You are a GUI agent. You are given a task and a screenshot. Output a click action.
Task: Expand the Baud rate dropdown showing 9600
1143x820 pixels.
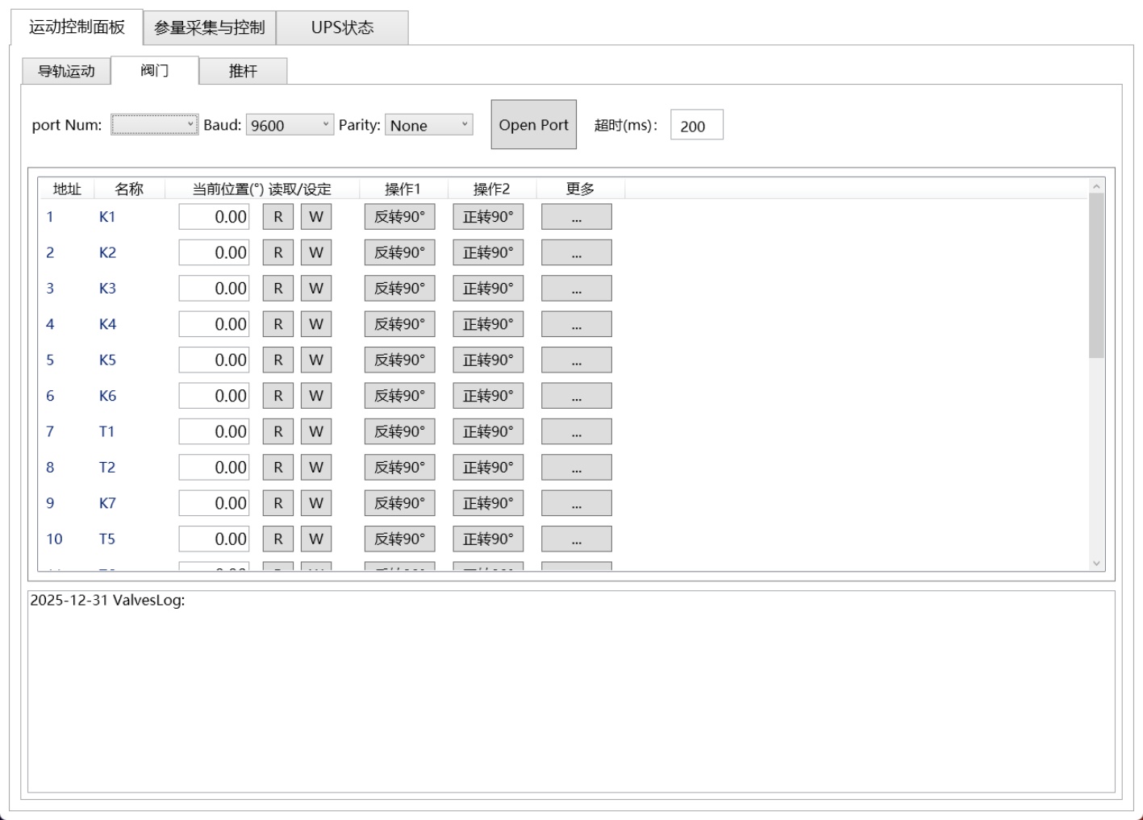(x=290, y=125)
